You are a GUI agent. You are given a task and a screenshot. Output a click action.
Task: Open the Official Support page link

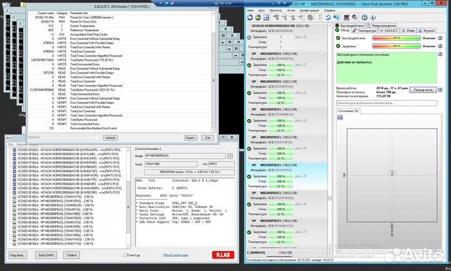(x=177, y=255)
